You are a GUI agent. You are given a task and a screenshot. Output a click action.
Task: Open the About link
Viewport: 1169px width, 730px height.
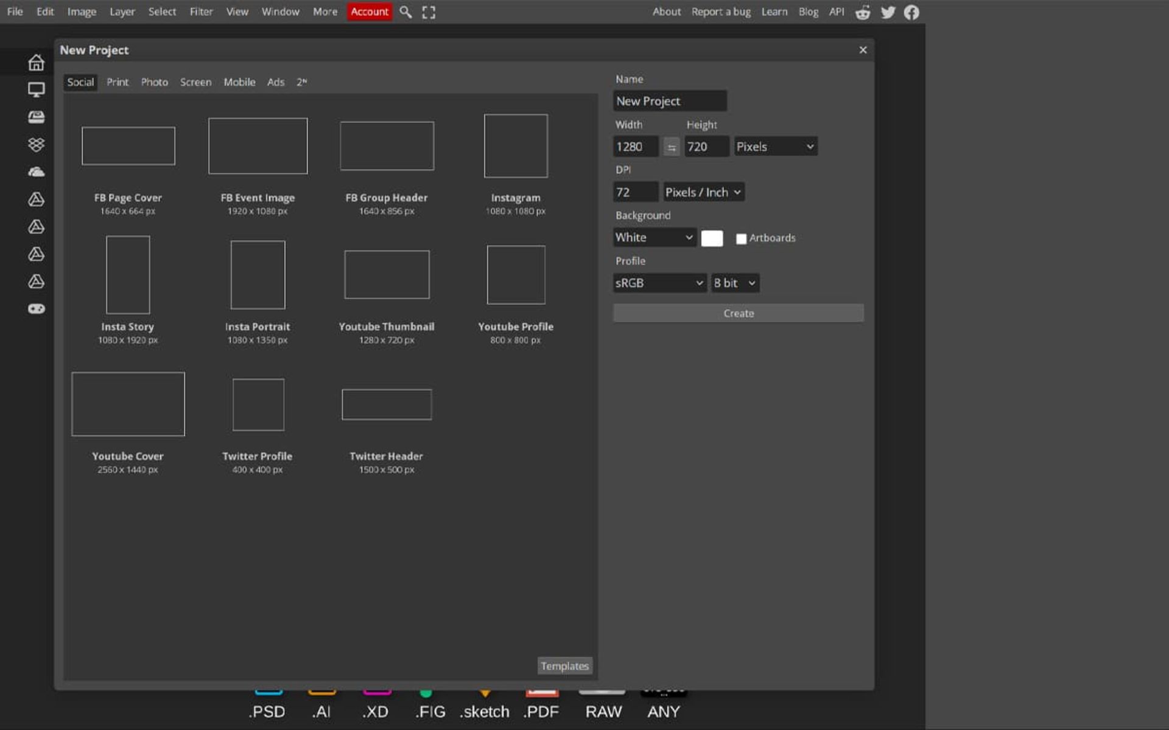[666, 12]
